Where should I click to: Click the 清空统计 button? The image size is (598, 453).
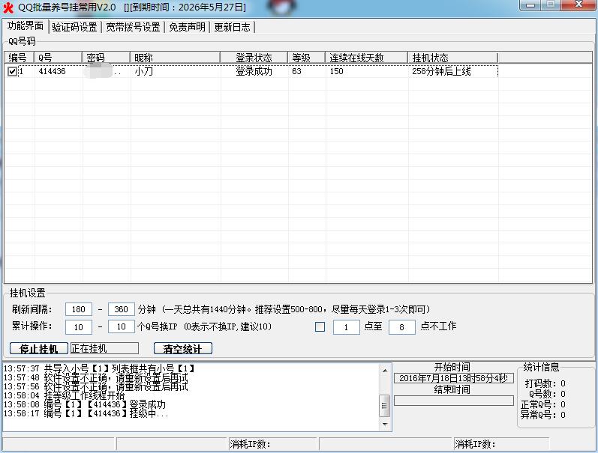pyautogui.click(x=182, y=348)
